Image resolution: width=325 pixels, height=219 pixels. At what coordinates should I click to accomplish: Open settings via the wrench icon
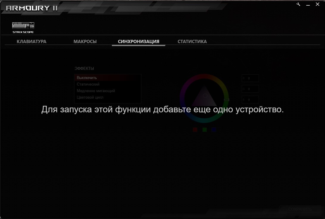[x=299, y=4]
